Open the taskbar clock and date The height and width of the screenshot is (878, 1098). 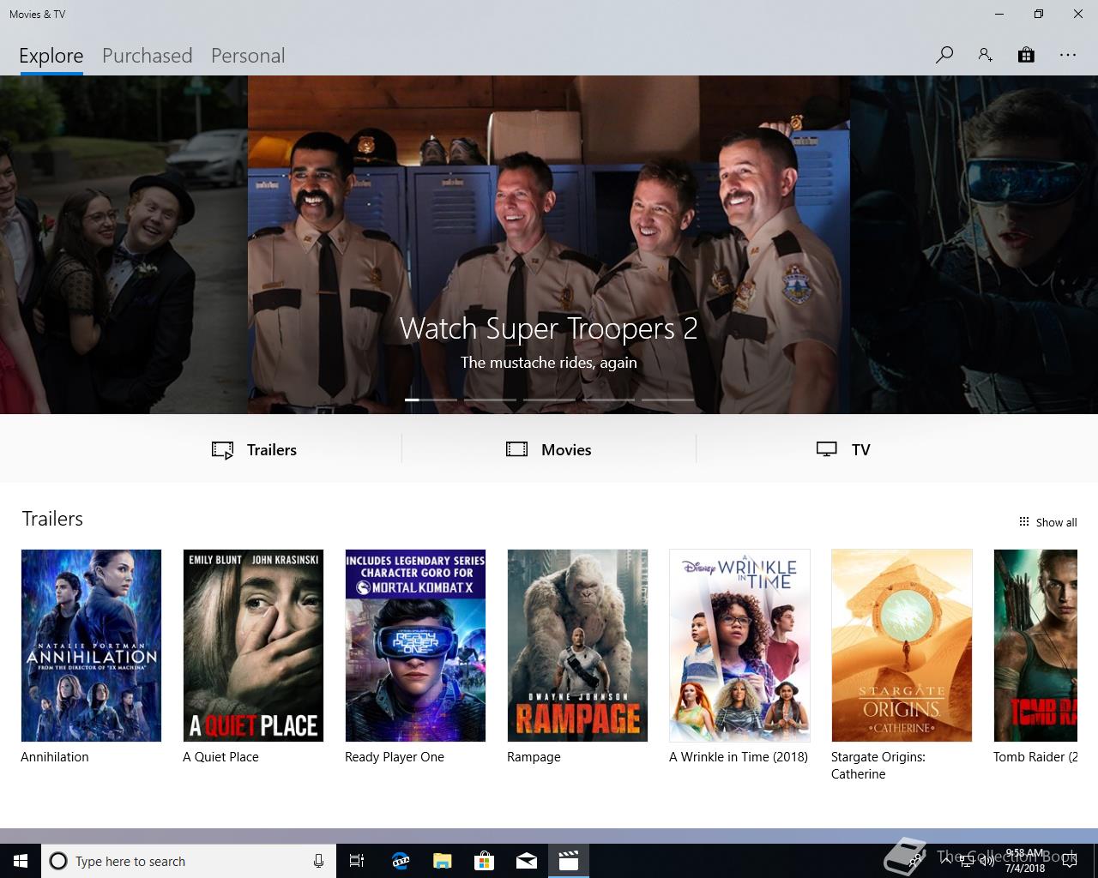coord(1025,861)
